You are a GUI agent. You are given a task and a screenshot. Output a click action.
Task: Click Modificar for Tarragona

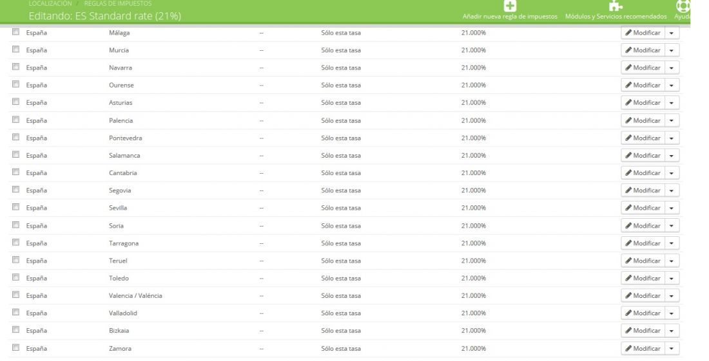point(643,243)
